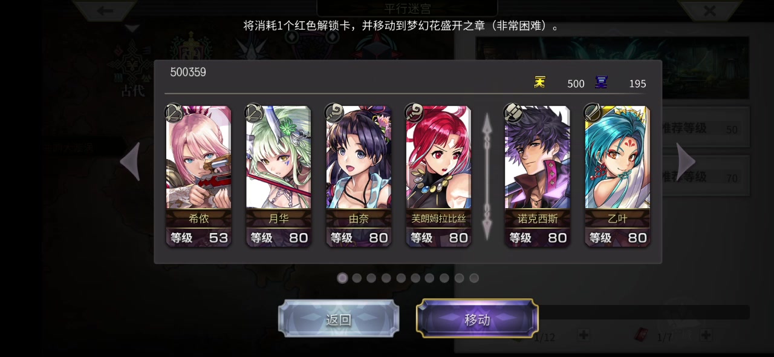Select the 月华 character card
This screenshot has width=774, height=357.
coord(278,176)
